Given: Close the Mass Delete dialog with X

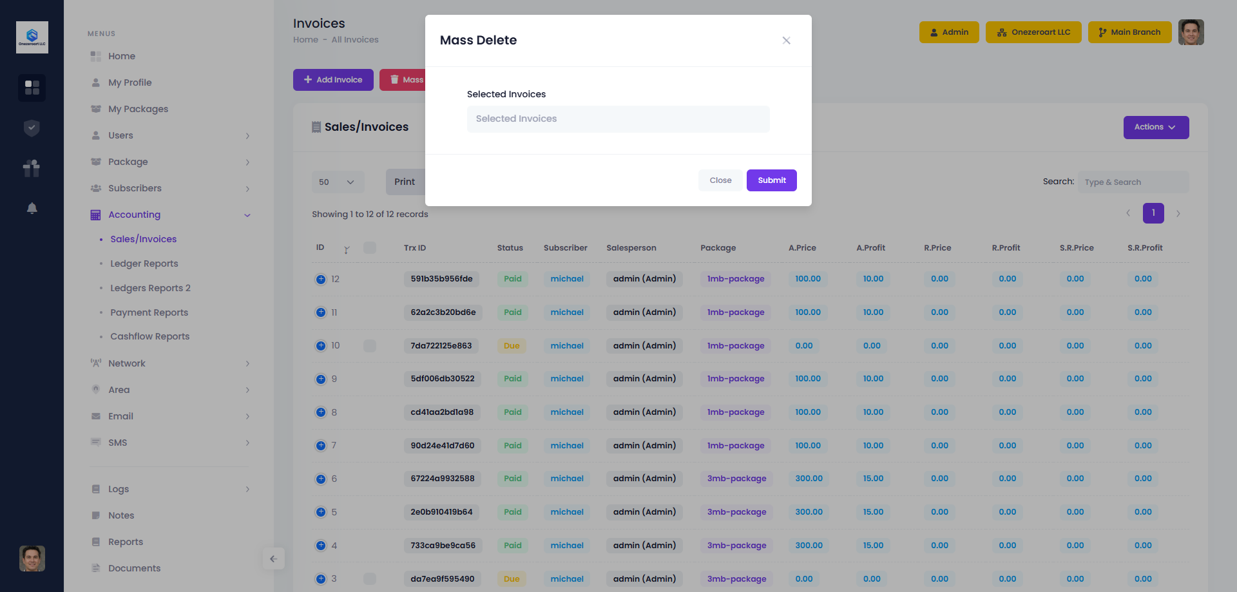Looking at the screenshot, I should point(786,41).
